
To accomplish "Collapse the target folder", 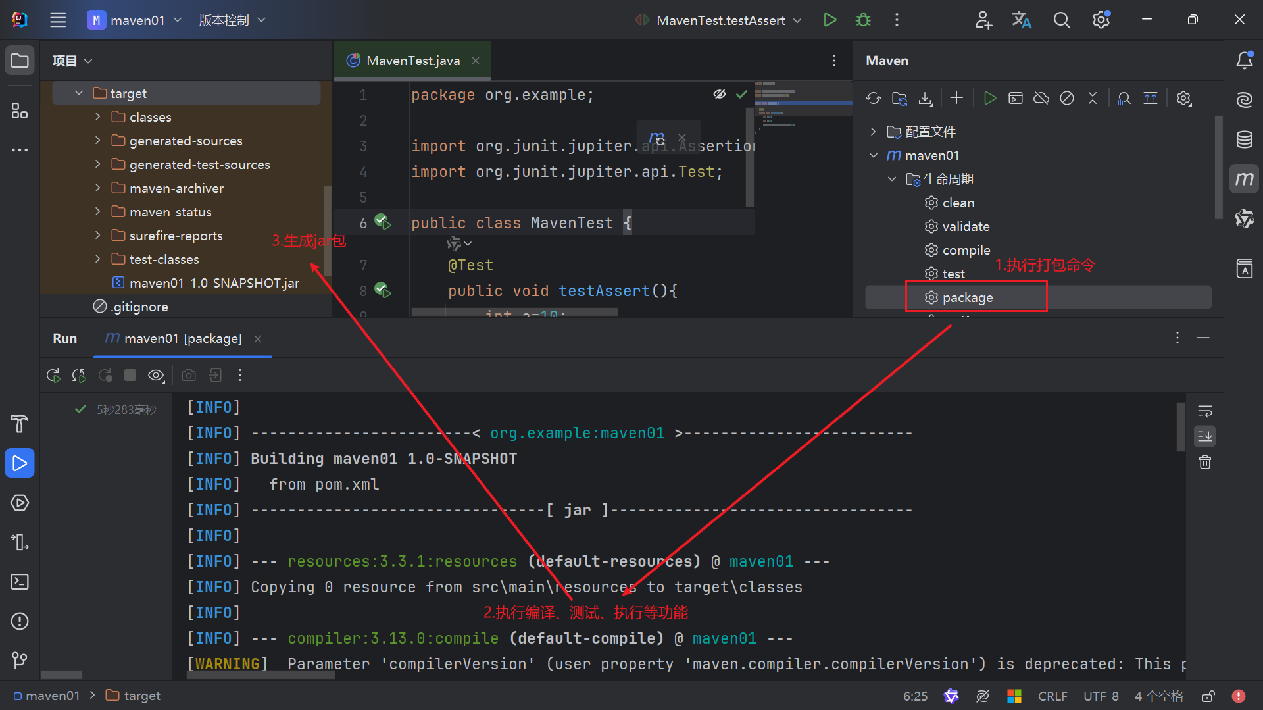I will pyautogui.click(x=79, y=93).
